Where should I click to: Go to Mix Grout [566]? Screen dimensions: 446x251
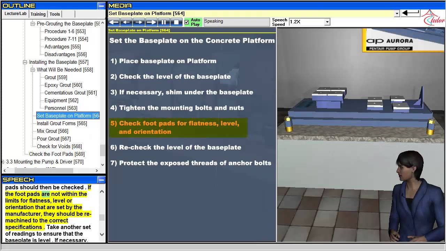pyautogui.click(x=52, y=131)
